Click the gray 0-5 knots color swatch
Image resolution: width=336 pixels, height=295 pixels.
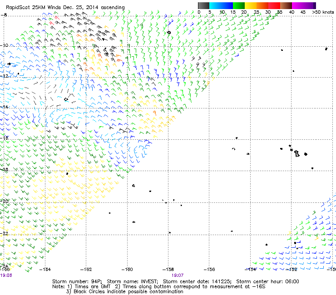pos(203,5)
